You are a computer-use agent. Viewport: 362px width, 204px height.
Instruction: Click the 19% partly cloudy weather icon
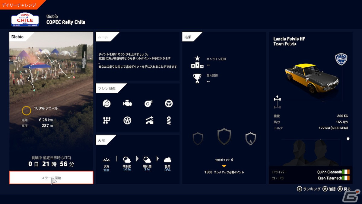click(127, 160)
